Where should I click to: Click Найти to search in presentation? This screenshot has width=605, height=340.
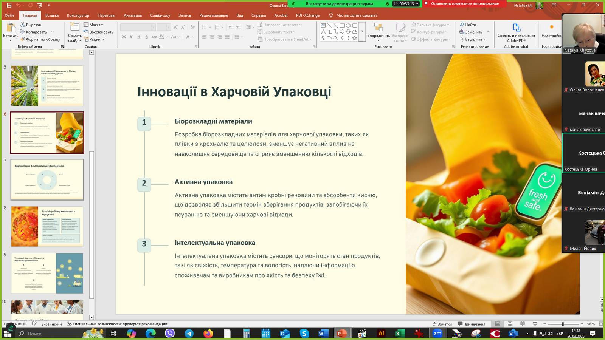(468, 25)
